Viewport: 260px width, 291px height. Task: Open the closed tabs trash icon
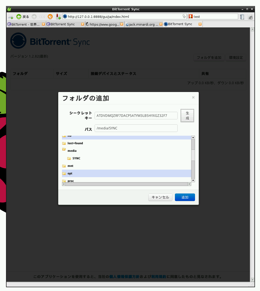tap(242, 17)
